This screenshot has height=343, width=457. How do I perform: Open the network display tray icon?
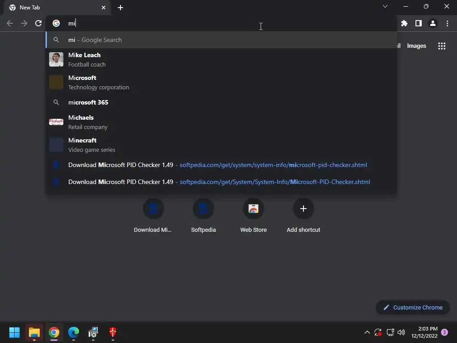click(390, 332)
